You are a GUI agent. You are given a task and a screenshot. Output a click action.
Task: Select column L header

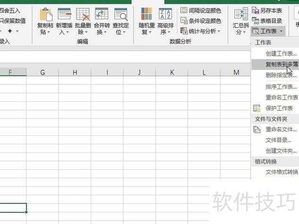(x=204, y=72)
